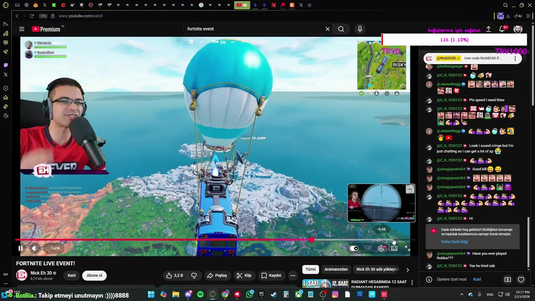Viewport: 535px width, 301px height.
Task: Open more actions ellipsis under video
Action: (293, 275)
